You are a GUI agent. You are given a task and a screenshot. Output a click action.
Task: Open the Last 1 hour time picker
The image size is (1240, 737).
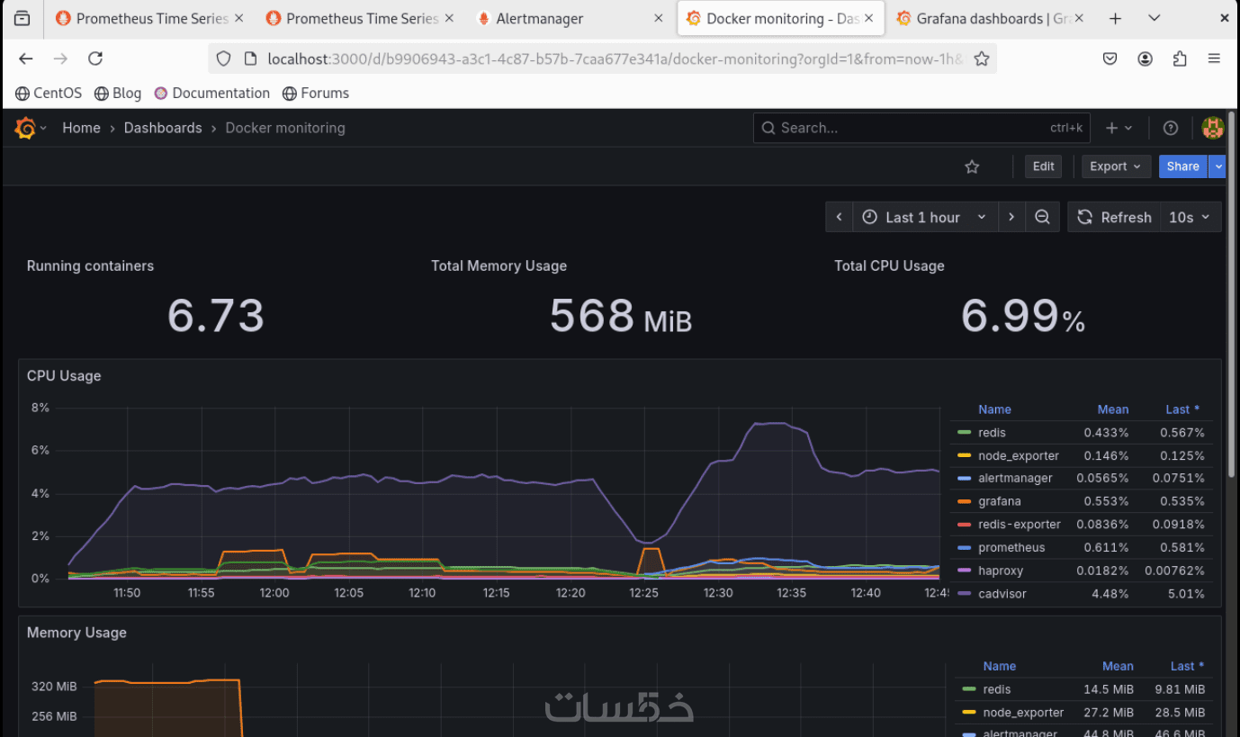coord(925,217)
